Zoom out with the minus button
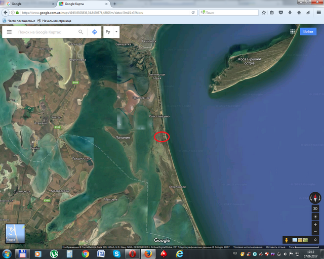Screen dimensions: 324x259 [x=315, y=232]
